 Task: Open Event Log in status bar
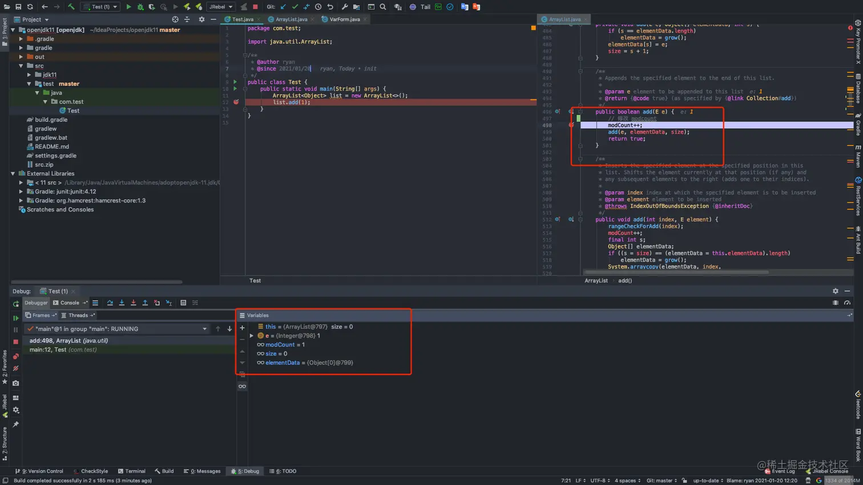coord(780,471)
